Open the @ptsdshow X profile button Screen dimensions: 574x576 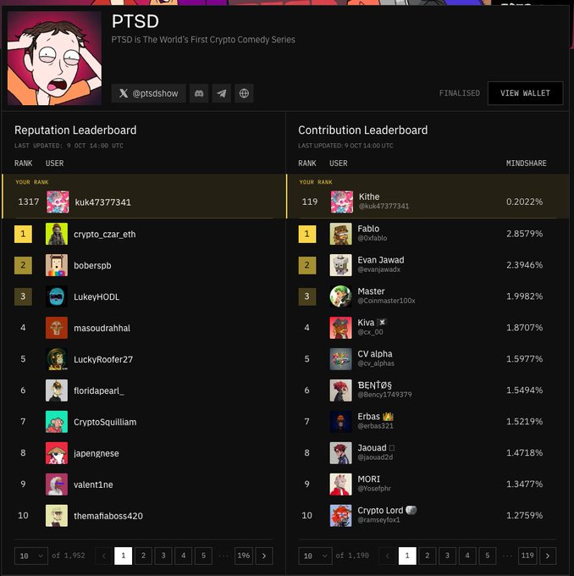click(149, 93)
